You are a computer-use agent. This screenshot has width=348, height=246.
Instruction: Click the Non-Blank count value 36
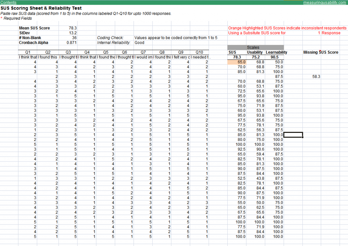(x=74, y=38)
